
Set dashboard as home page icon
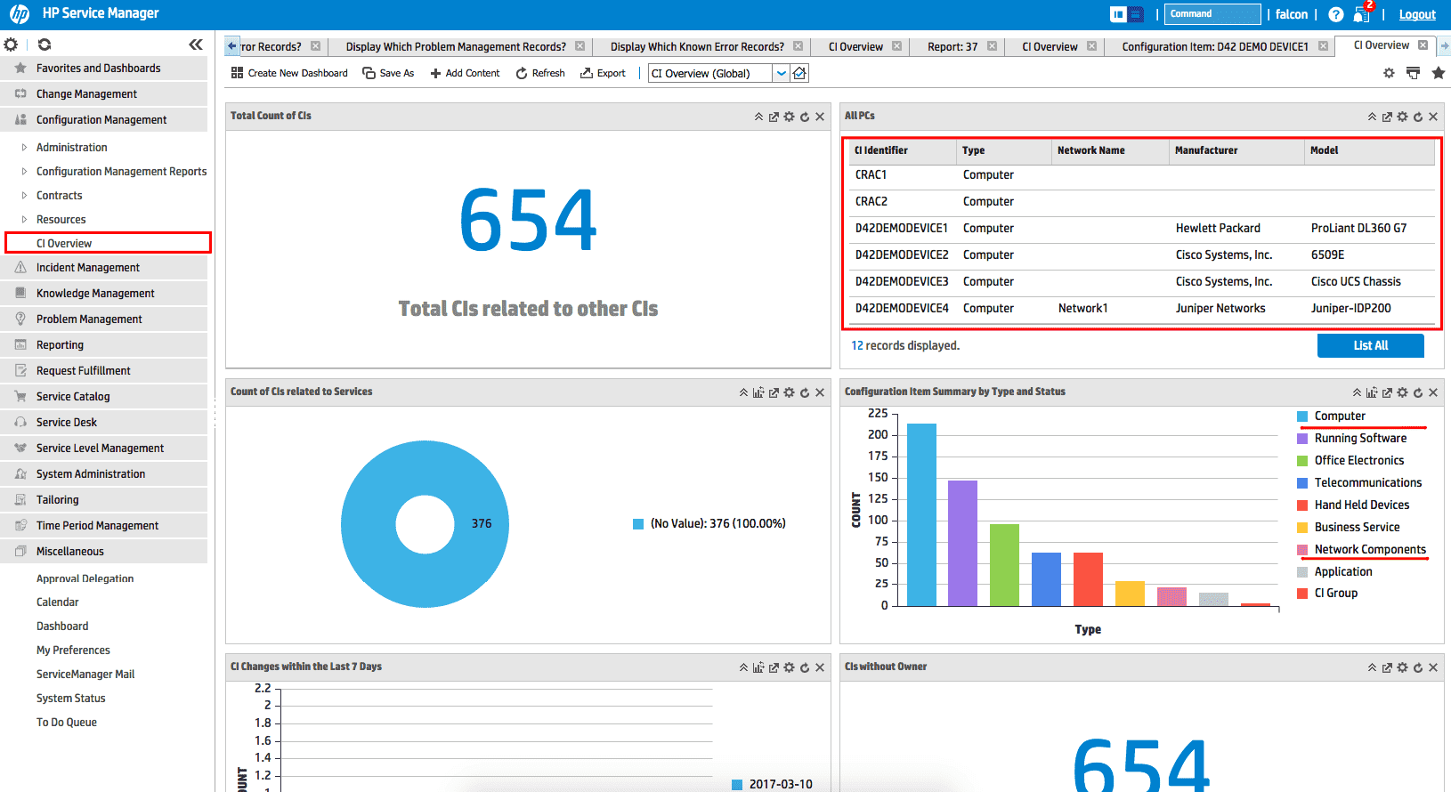point(800,73)
